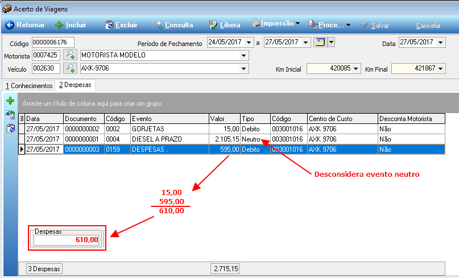Click the Despesas total field 610,00
The width and height of the screenshot is (459, 278).
pos(66,240)
